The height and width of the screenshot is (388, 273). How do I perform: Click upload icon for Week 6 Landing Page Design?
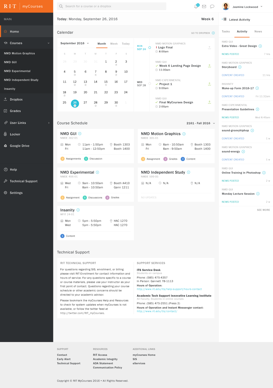tap(209, 66)
